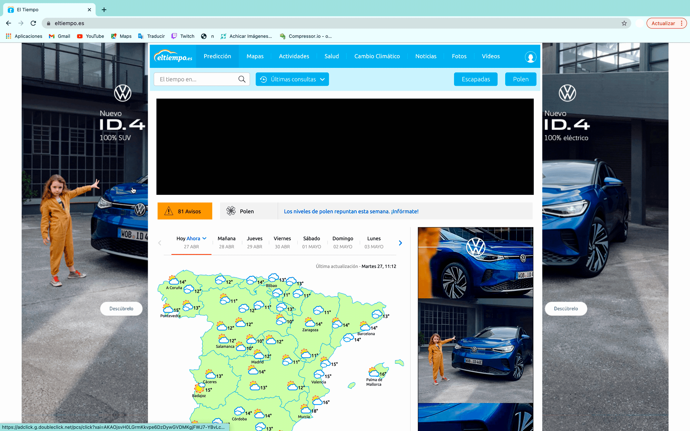The image size is (690, 431).
Task: Open the Mapas menu
Action: click(255, 56)
